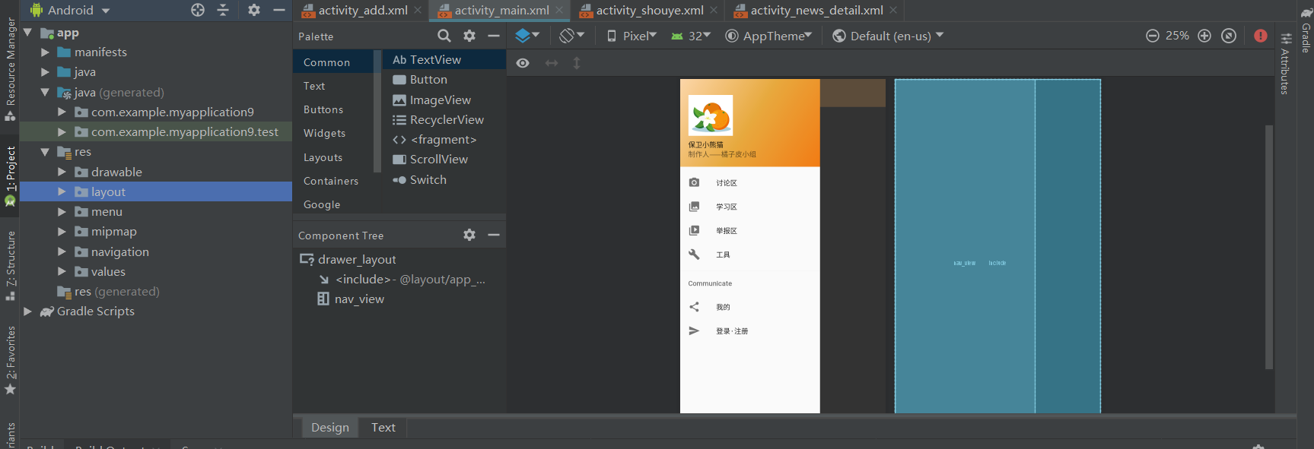Click the collapse all icon in Project panel
The image size is (1314, 449).
[223, 10]
